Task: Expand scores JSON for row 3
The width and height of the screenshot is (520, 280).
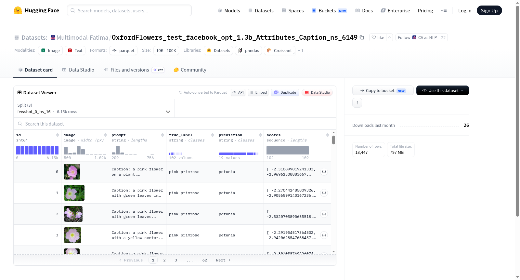Action: pos(324,235)
